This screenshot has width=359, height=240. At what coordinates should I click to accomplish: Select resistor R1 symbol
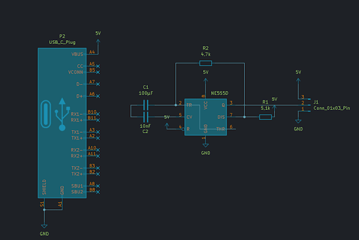click(266, 117)
